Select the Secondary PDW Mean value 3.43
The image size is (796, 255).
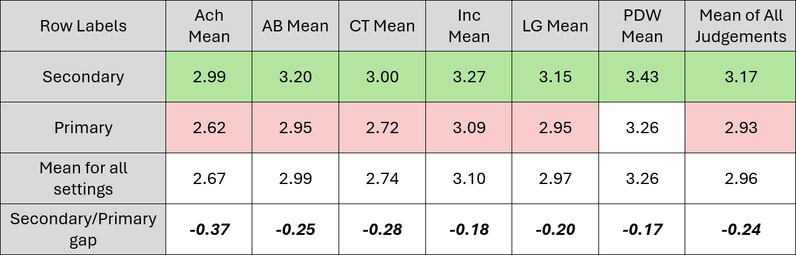point(642,77)
